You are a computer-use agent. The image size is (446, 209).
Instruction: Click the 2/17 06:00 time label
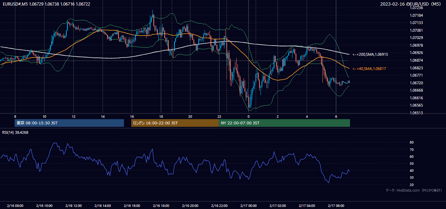coord(336,206)
